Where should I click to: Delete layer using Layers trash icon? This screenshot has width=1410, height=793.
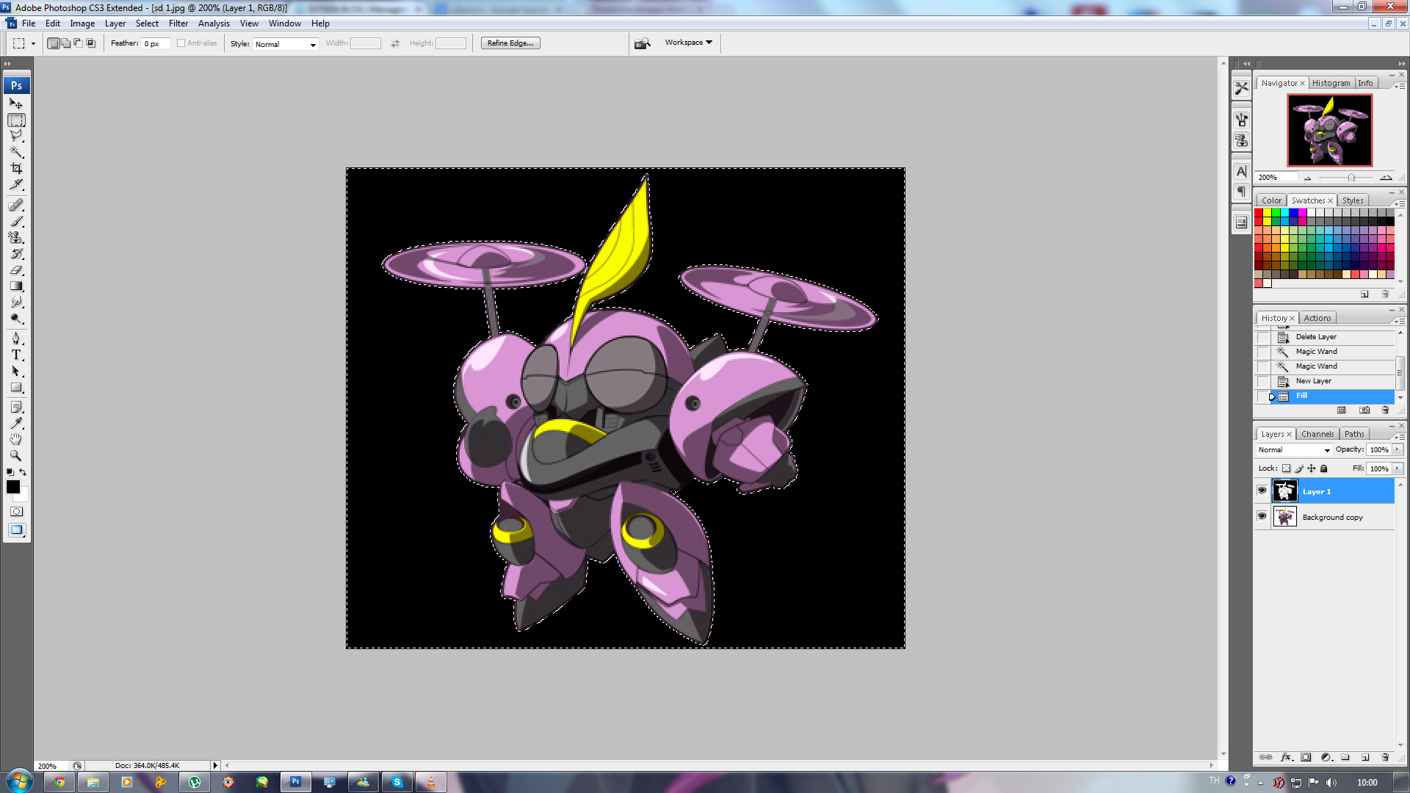pyautogui.click(x=1385, y=757)
